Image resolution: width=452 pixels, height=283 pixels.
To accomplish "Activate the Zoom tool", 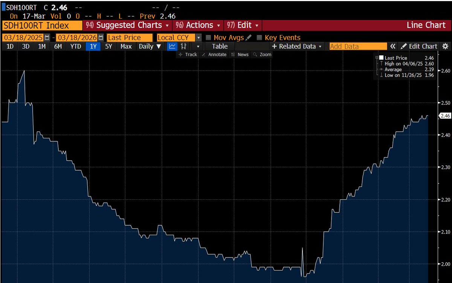I will [262, 55].
